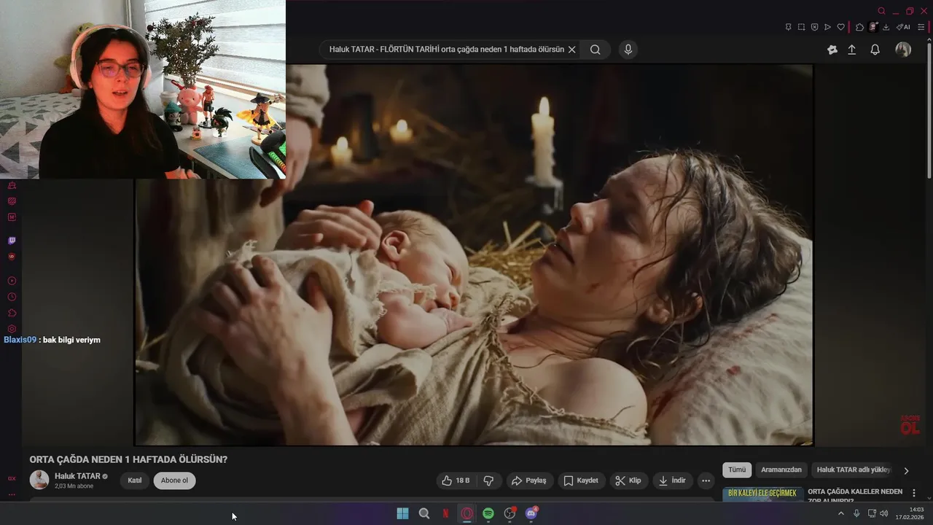Open the volume speaker tray icon
The width and height of the screenshot is (933, 525).
884,513
